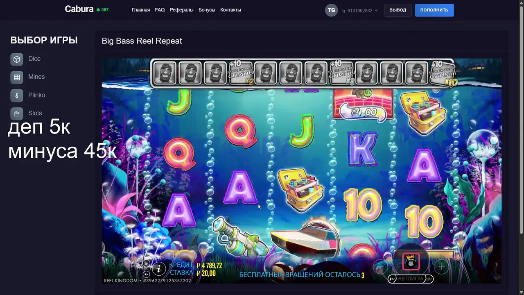Expand the tg_6101062882 account dropdown
The width and height of the screenshot is (524, 295).
359,11
